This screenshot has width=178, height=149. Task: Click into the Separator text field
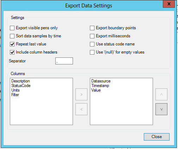(x=64, y=61)
